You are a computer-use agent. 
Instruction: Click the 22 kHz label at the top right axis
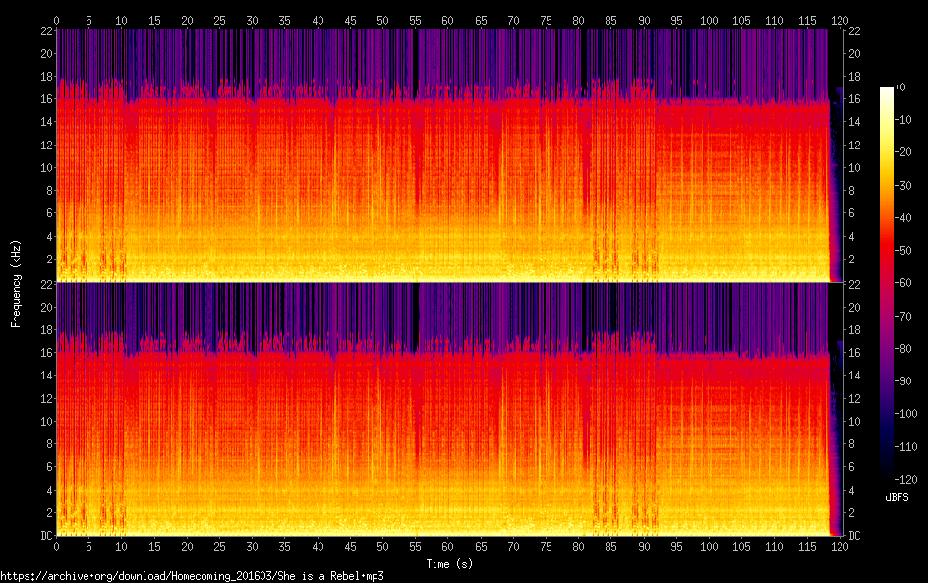click(x=854, y=30)
